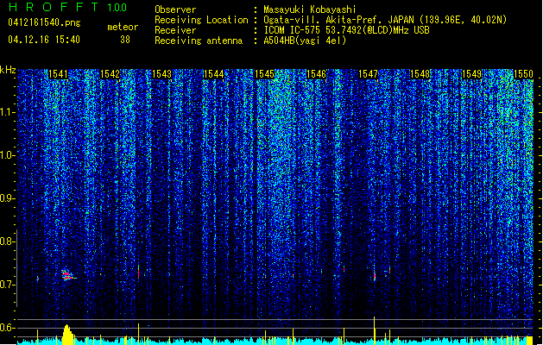Click the 1550 time marker

[523, 74]
